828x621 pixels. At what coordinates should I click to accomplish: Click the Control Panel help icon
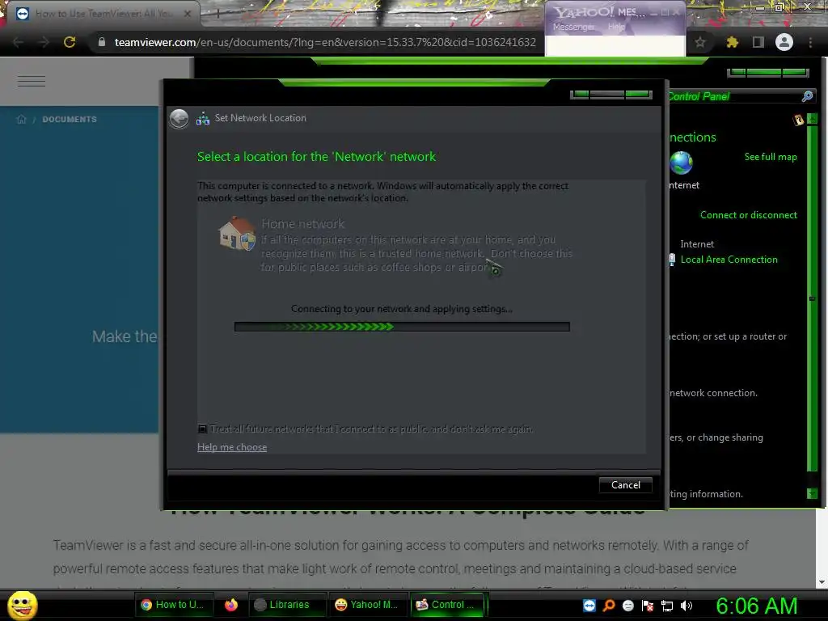click(x=798, y=120)
